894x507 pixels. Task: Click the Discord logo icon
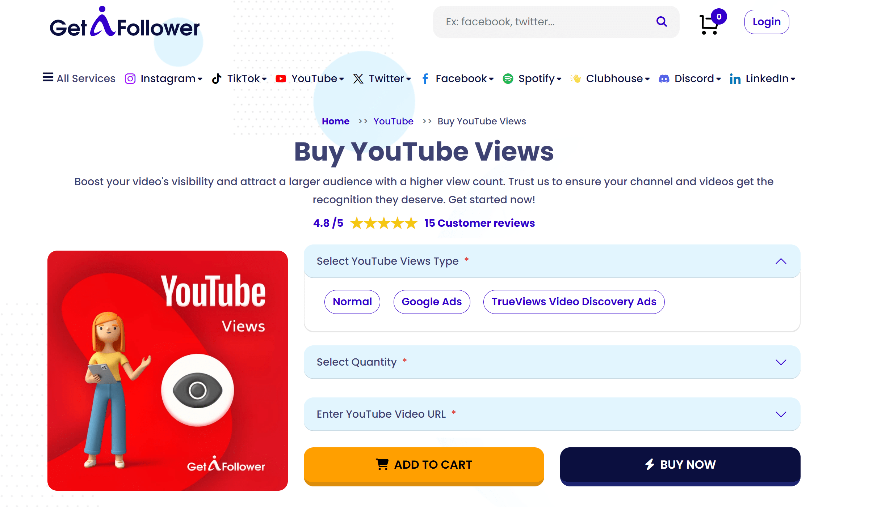(x=664, y=78)
